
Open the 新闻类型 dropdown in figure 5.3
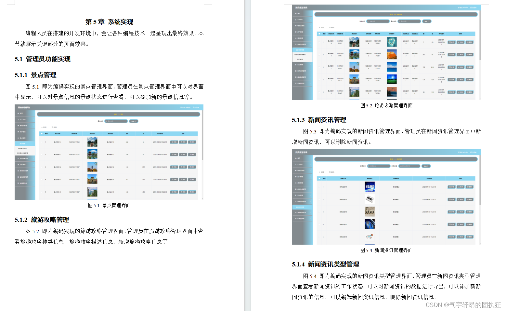click(409, 166)
